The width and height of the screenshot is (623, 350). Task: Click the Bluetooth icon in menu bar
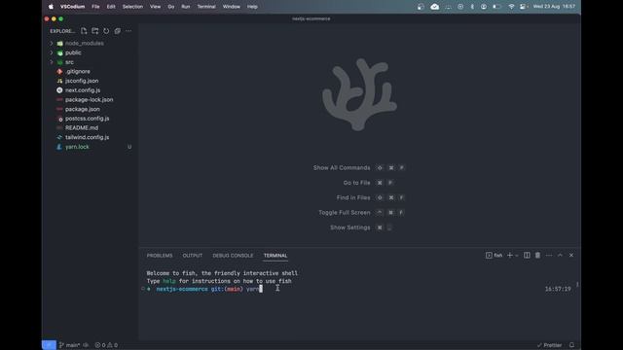[472, 7]
